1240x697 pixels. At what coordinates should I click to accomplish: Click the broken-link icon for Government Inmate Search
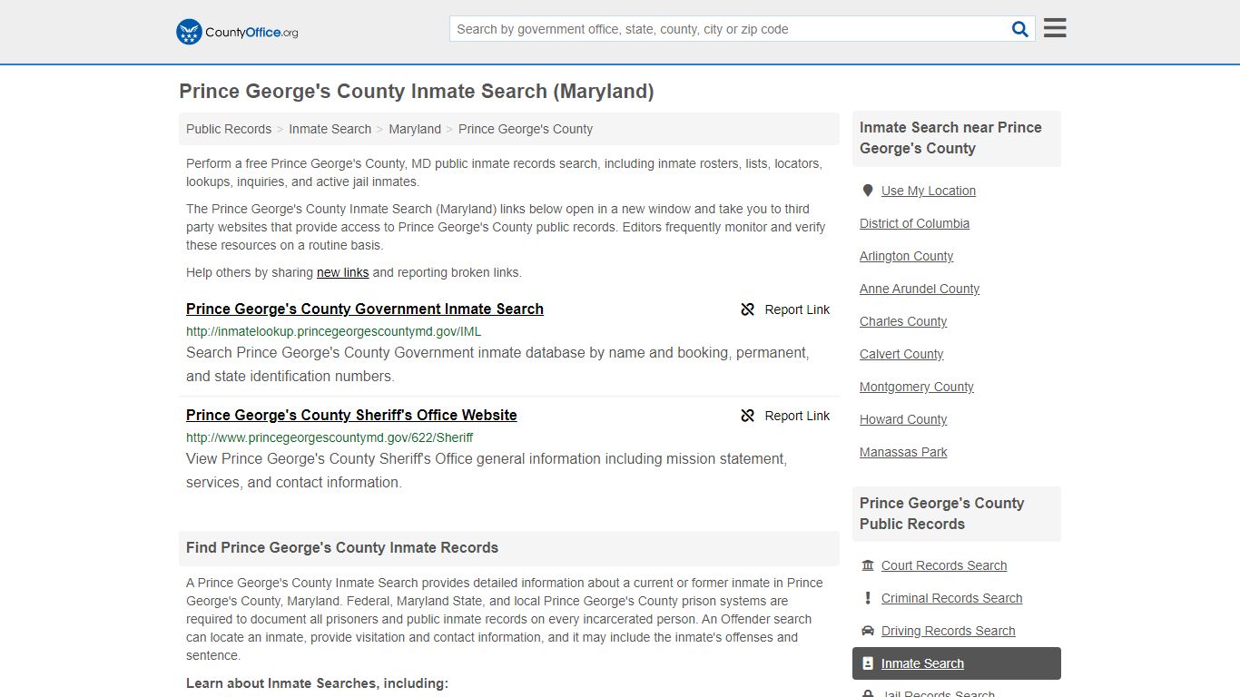point(748,309)
